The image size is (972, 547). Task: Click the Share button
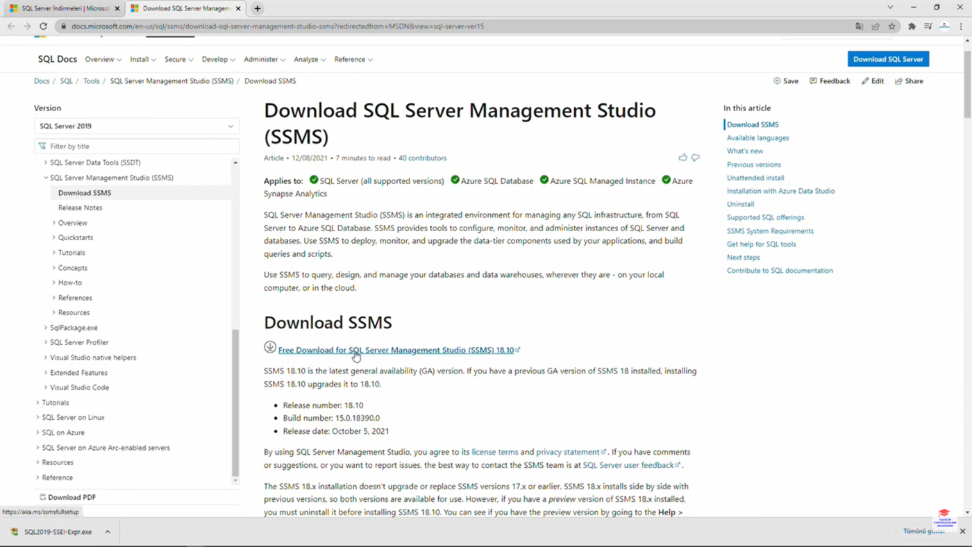[909, 81]
